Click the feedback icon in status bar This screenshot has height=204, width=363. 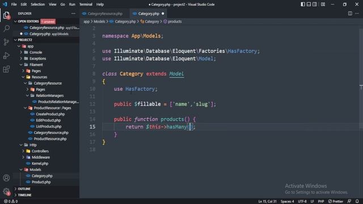click(x=349, y=201)
